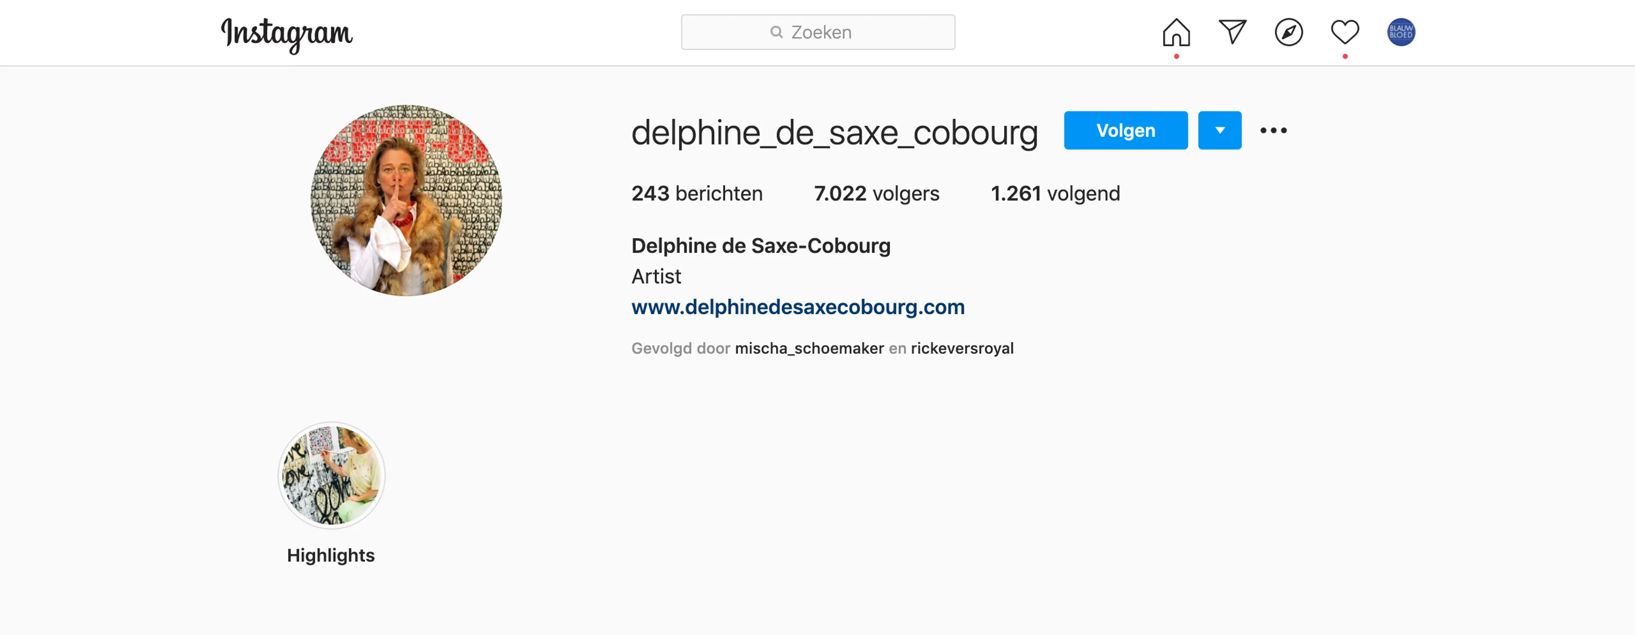Open direct messages paper plane icon

pyautogui.click(x=1233, y=32)
